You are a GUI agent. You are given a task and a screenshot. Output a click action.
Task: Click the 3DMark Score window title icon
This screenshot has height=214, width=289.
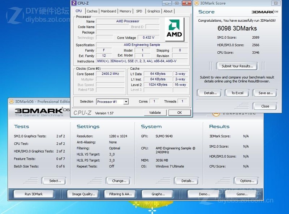coord(197,3)
